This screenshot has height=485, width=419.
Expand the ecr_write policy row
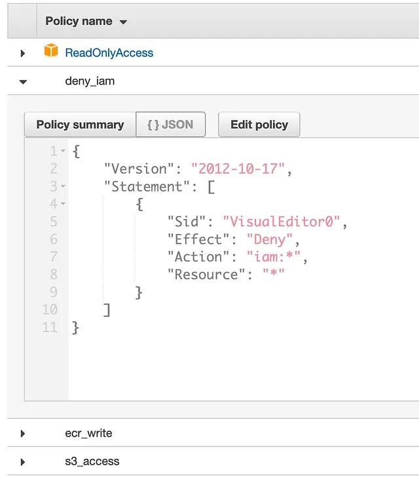22,434
